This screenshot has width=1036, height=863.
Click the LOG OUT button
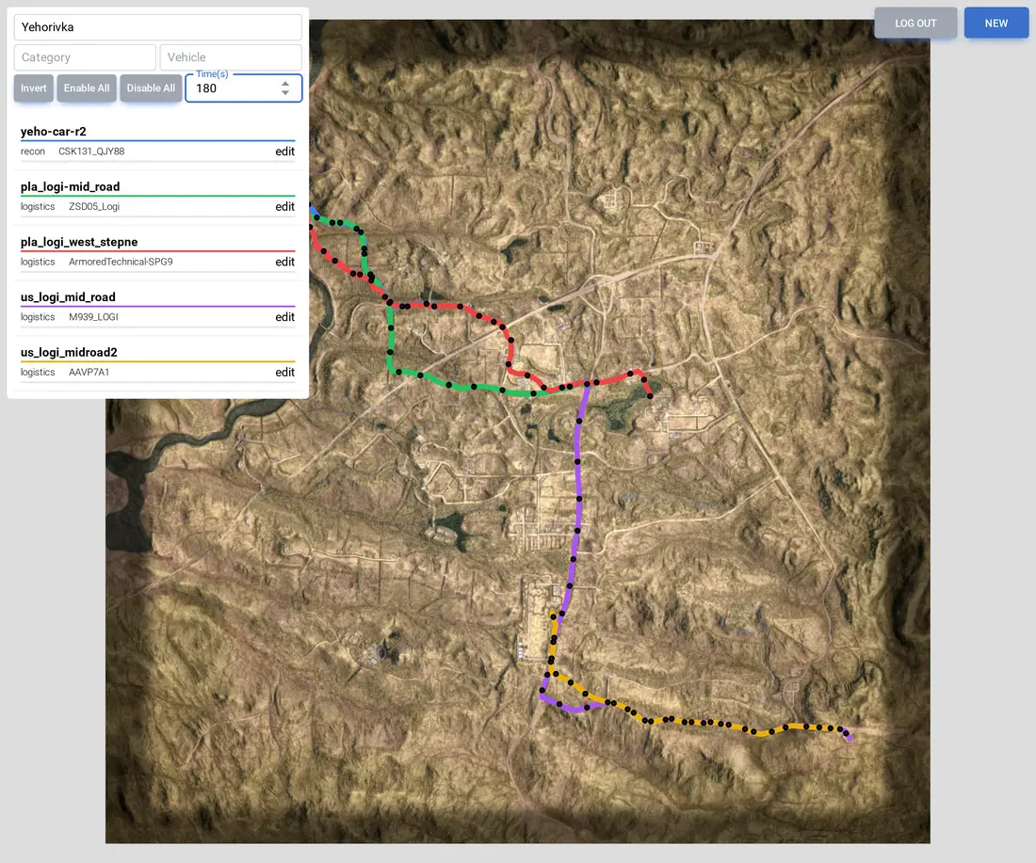coord(915,24)
